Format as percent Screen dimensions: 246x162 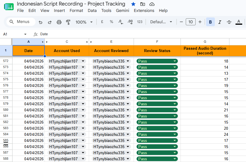click(x=112, y=22)
